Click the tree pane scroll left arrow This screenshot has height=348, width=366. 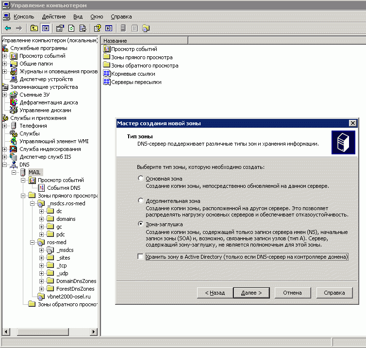click(6, 331)
